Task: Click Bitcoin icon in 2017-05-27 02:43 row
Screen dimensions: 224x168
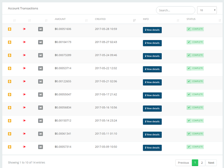Action: coord(9,42)
